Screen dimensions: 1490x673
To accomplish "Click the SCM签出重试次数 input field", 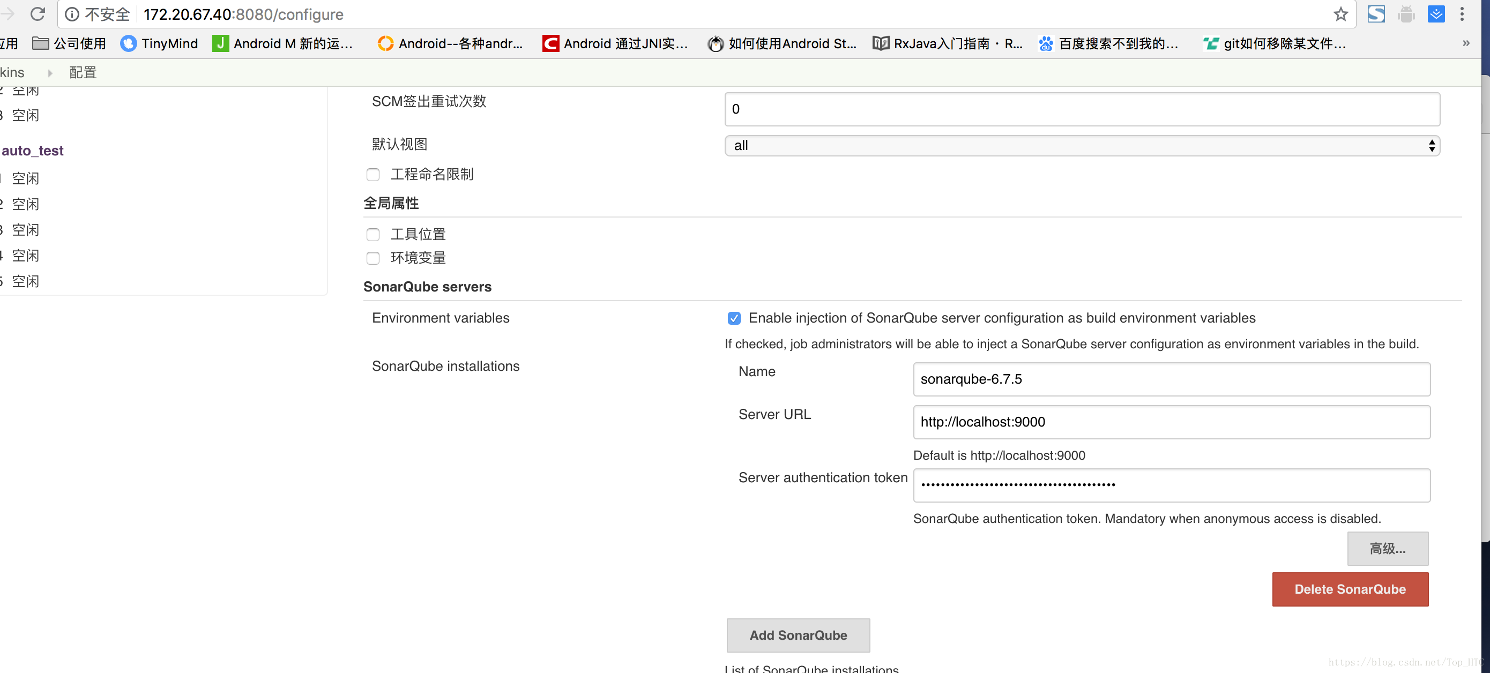I will tap(1082, 109).
